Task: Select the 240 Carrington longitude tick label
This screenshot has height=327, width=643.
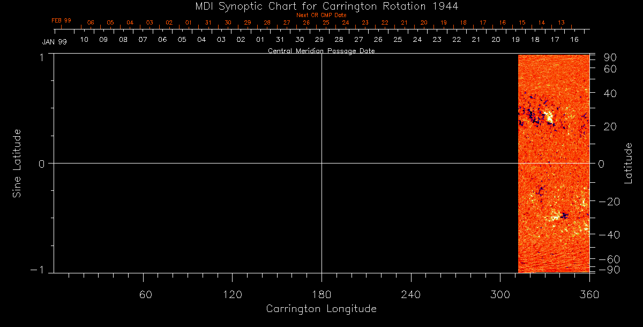Action: (x=410, y=294)
